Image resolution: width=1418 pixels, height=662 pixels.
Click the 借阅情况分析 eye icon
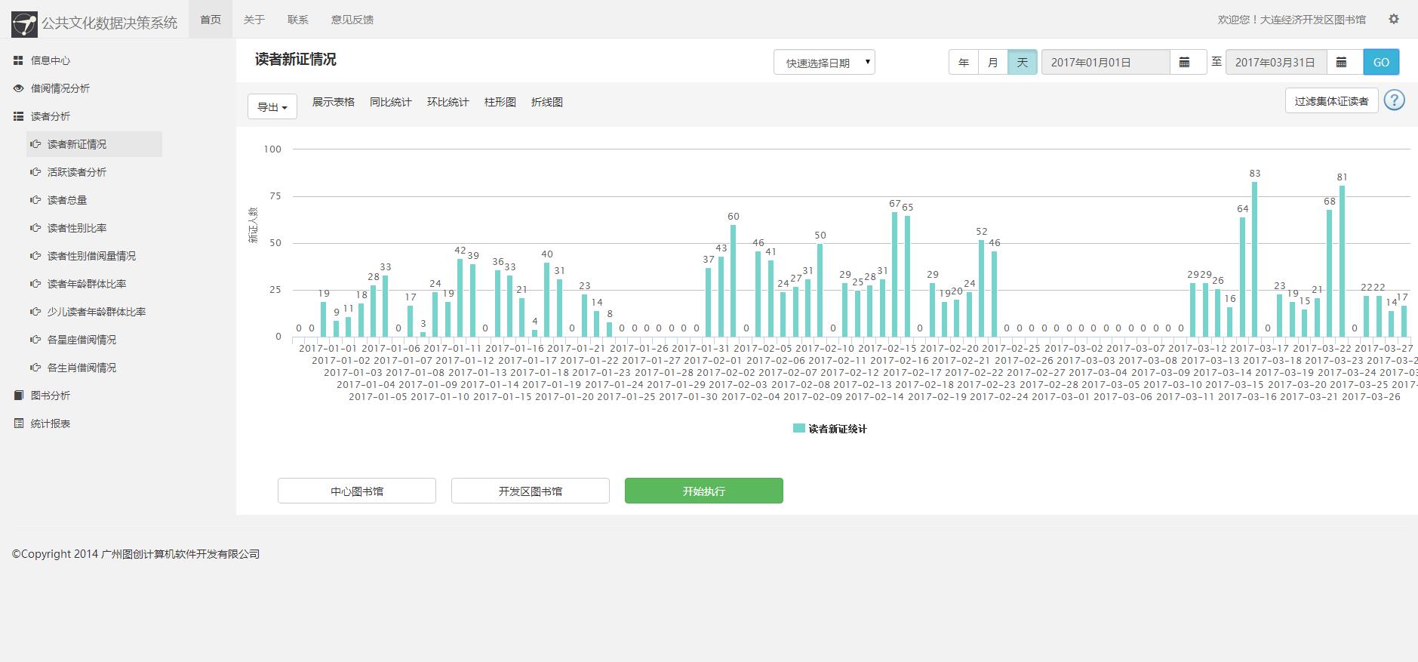(18, 88)
